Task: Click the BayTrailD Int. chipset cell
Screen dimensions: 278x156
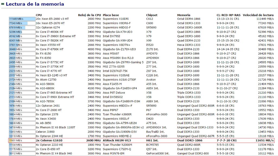Action: click(x=155, y=132)
